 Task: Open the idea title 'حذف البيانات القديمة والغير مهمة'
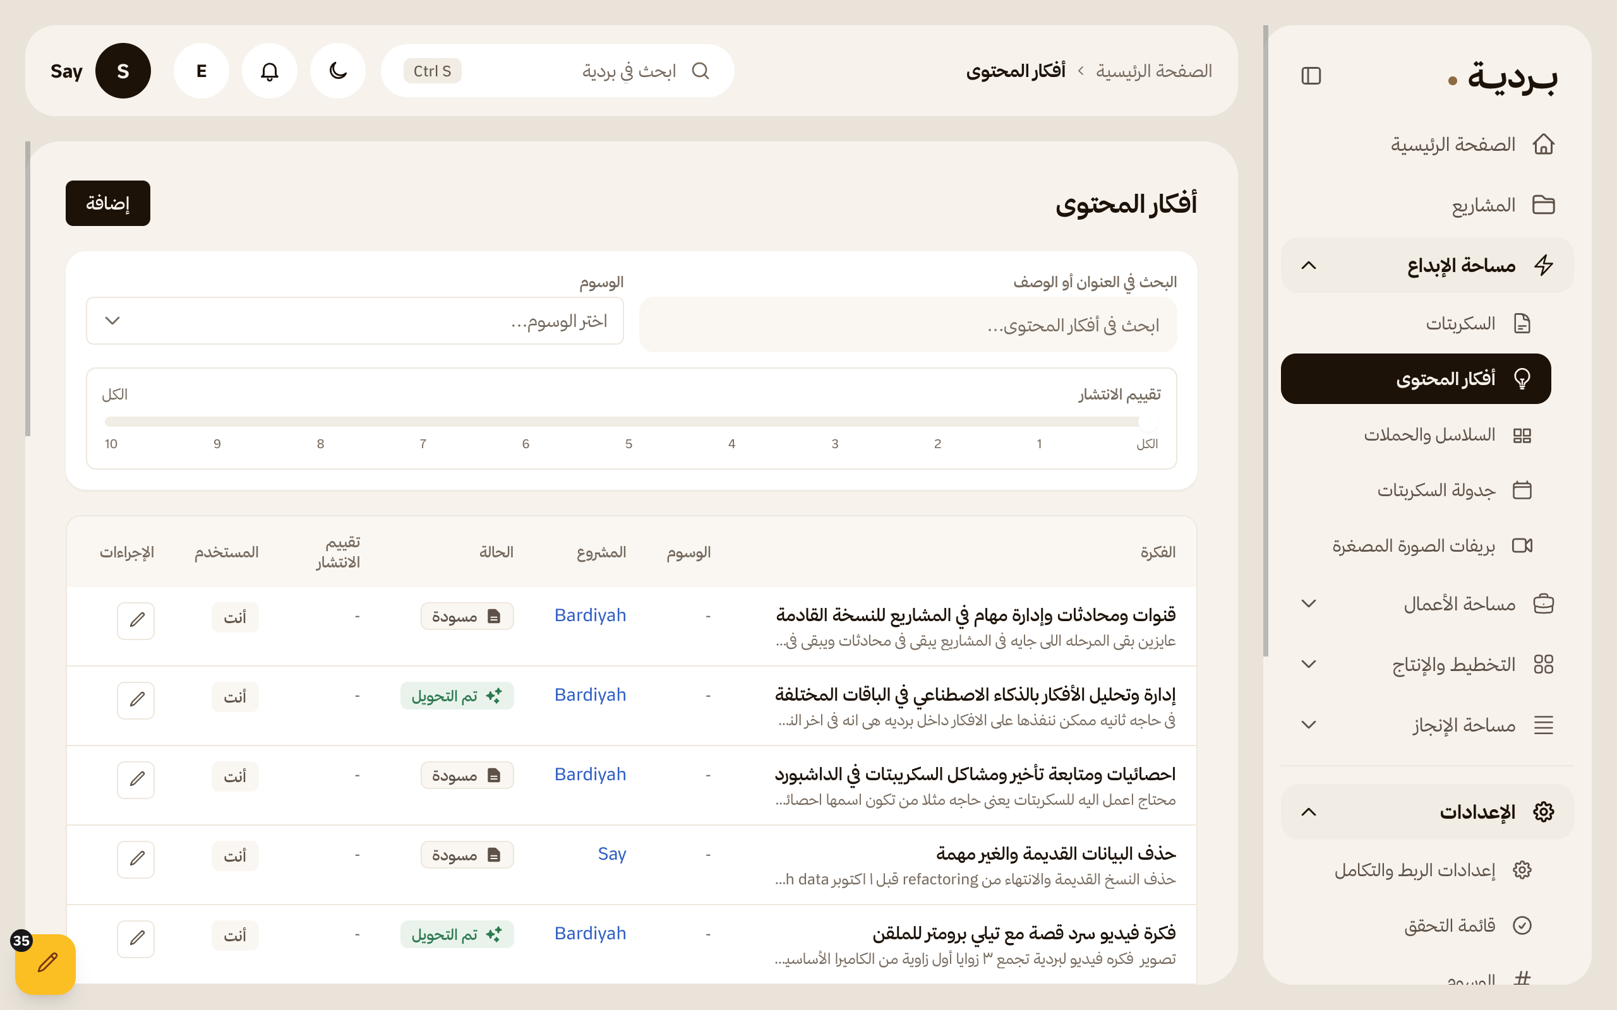[x=1055, y=853]
